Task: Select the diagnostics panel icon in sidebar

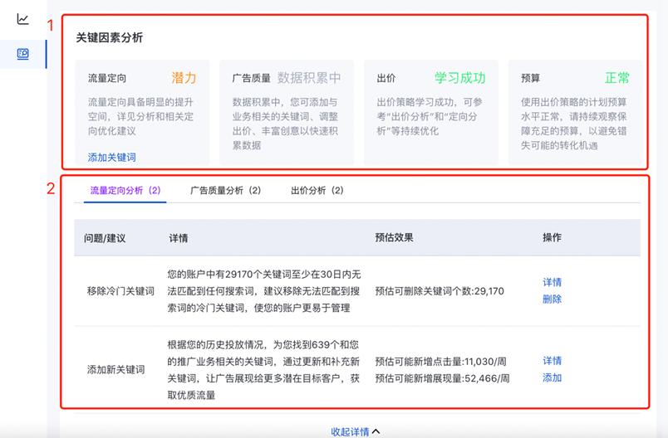Action: tap(23, 54)
